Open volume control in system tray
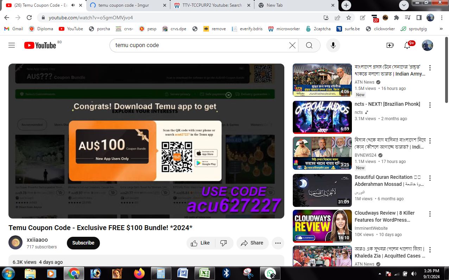Viewport: 449px width, 280px height. point(413,274)
